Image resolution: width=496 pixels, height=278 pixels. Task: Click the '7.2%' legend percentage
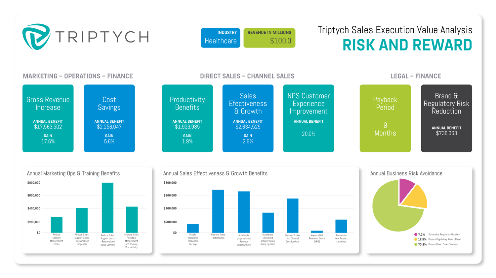pyautogui.click(x=421, y=235)
